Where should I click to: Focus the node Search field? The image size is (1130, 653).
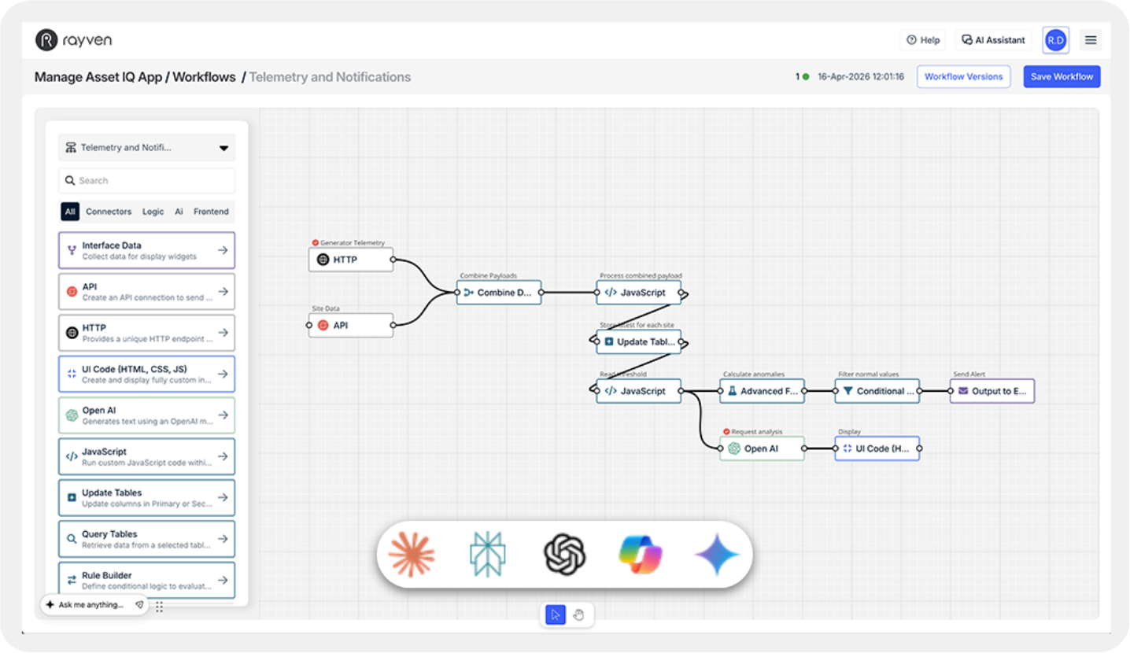coord(146,181)
